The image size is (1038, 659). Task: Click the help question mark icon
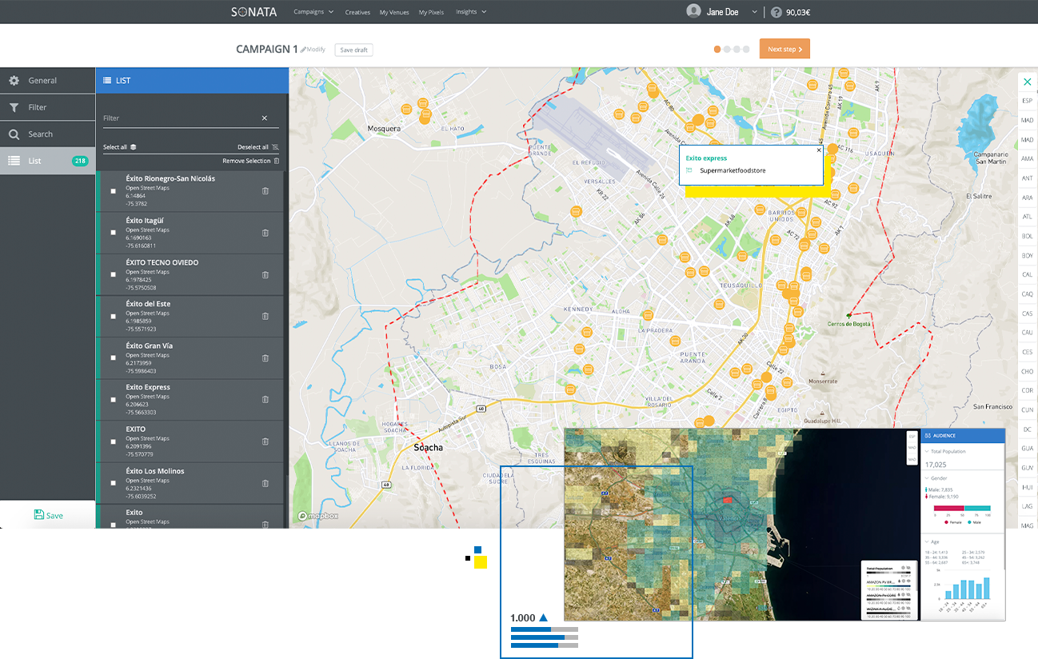click(x=776, y=12)
